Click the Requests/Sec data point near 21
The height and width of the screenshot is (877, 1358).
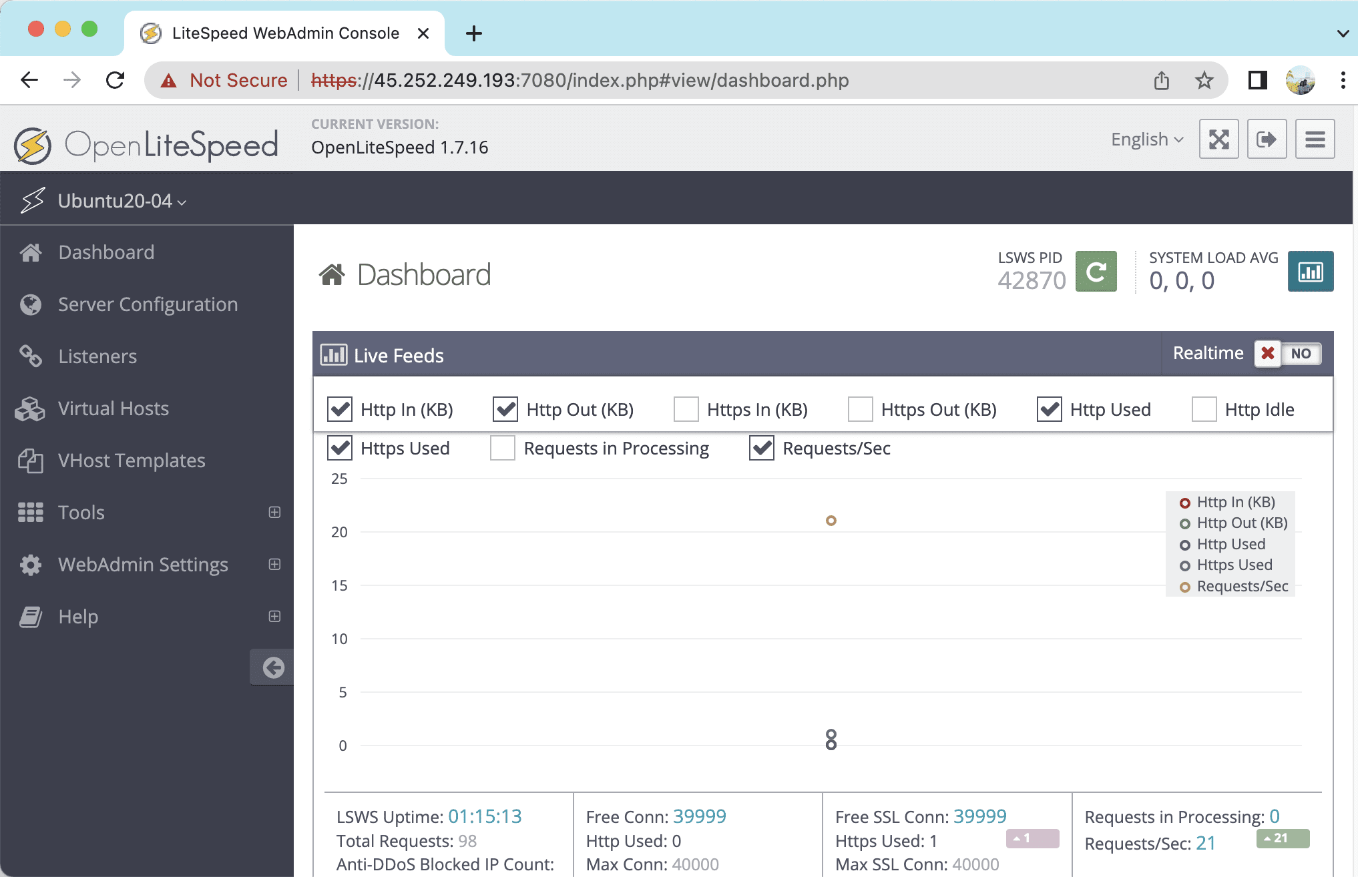tap(831, 521)
